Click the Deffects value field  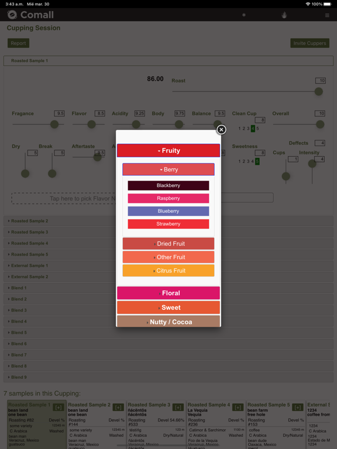pyautogui.click(x=320, y=143)
